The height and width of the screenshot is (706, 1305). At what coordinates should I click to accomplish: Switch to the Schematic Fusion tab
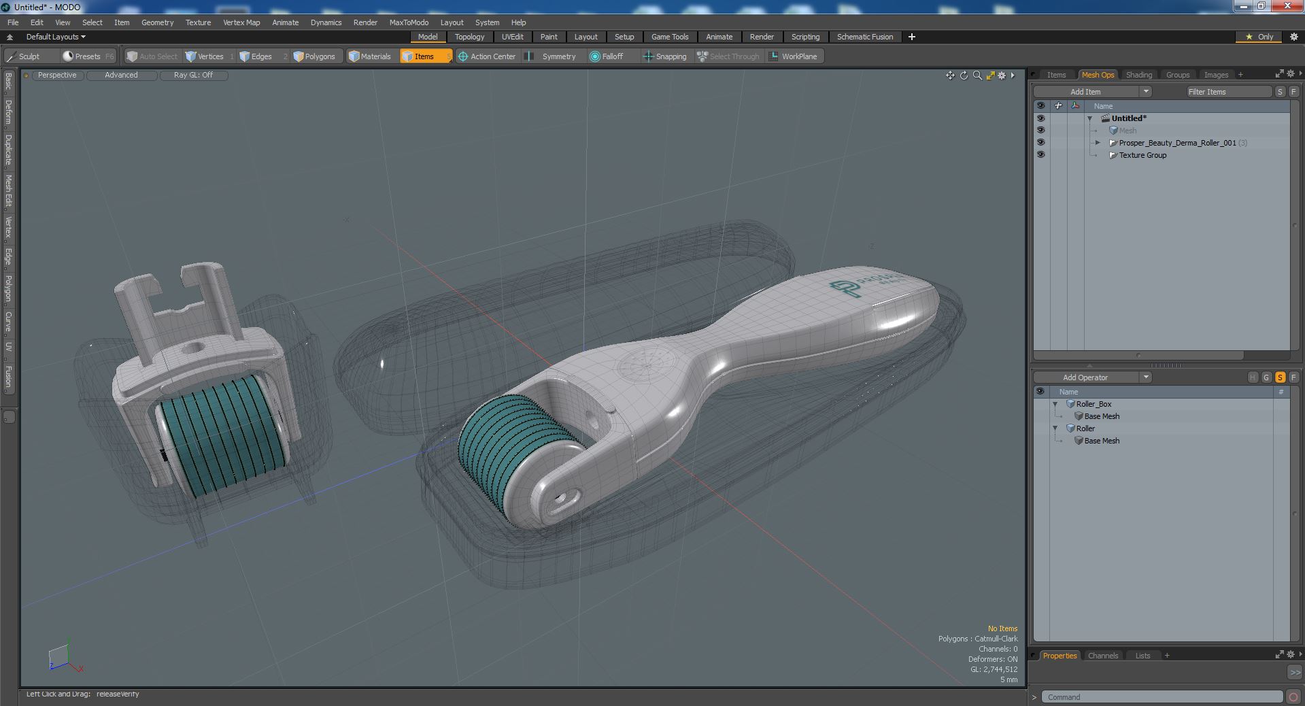click(x=864, y=37)
